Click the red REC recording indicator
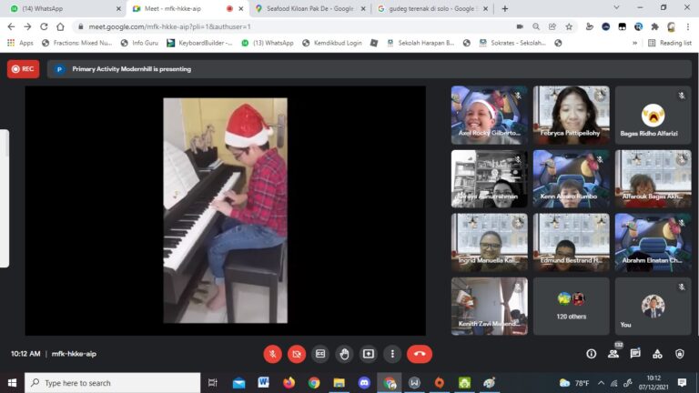Image resolution: width=699 pixels, height=393 pixels. [23, 68]
